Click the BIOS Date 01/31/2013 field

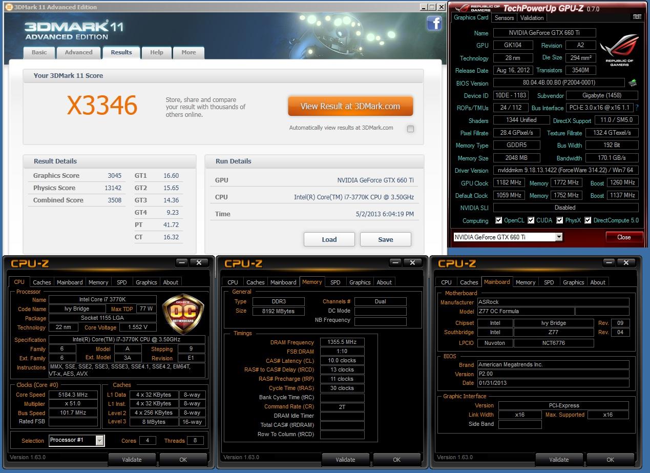(553, 383)
